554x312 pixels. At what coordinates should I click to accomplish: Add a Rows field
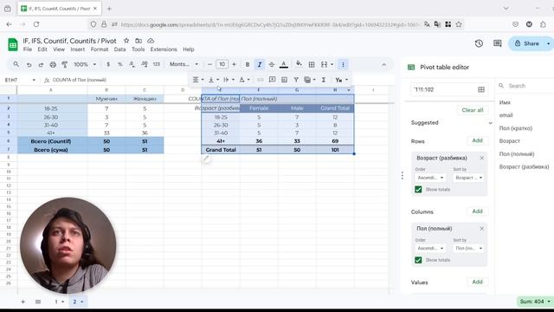pos(477,140)
